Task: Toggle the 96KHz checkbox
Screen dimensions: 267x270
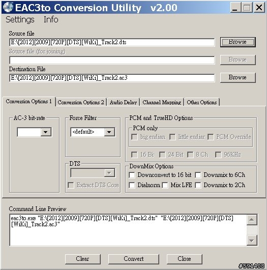Action: (218, 155)
